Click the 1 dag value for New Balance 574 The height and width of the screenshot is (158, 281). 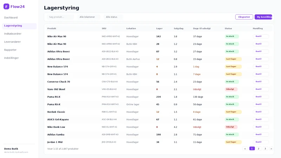coord(196,67)
